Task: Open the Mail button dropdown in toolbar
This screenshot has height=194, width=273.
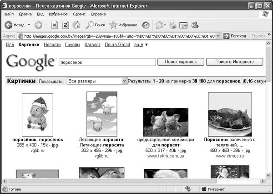Action: click(164, 25)
